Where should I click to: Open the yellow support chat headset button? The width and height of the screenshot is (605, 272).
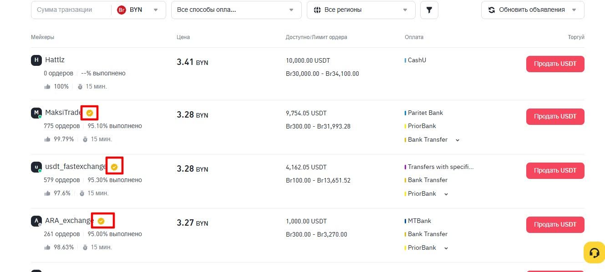pyautogui.click(x=594, y=252)
